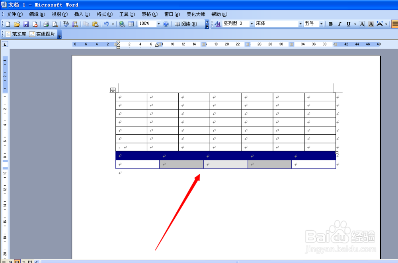Open the 视图(V) menu
The width and height of the screenshot is (398, 263).
point(60,14)
